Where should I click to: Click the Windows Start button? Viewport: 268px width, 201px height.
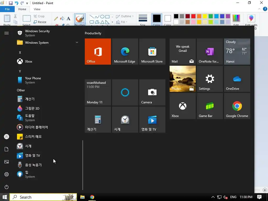pos(5,197)
